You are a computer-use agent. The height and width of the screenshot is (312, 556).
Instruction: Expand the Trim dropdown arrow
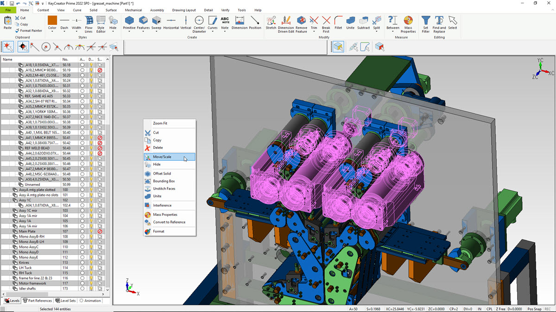(314, 32)
